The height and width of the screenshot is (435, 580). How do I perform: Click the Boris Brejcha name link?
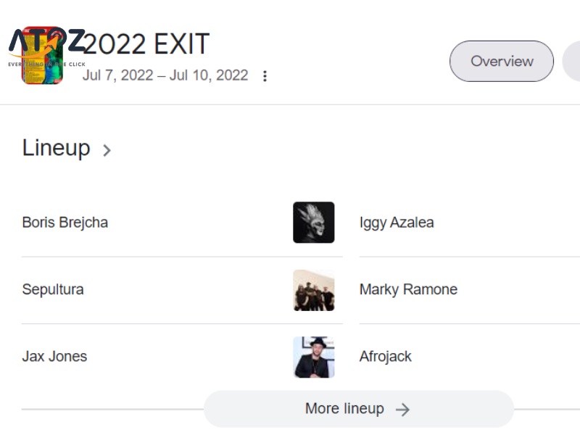[65, 223]
